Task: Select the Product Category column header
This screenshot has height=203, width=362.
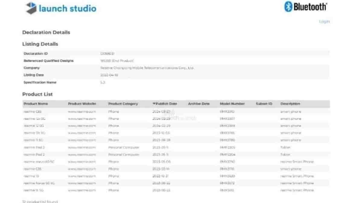Action: pos(123,104)
